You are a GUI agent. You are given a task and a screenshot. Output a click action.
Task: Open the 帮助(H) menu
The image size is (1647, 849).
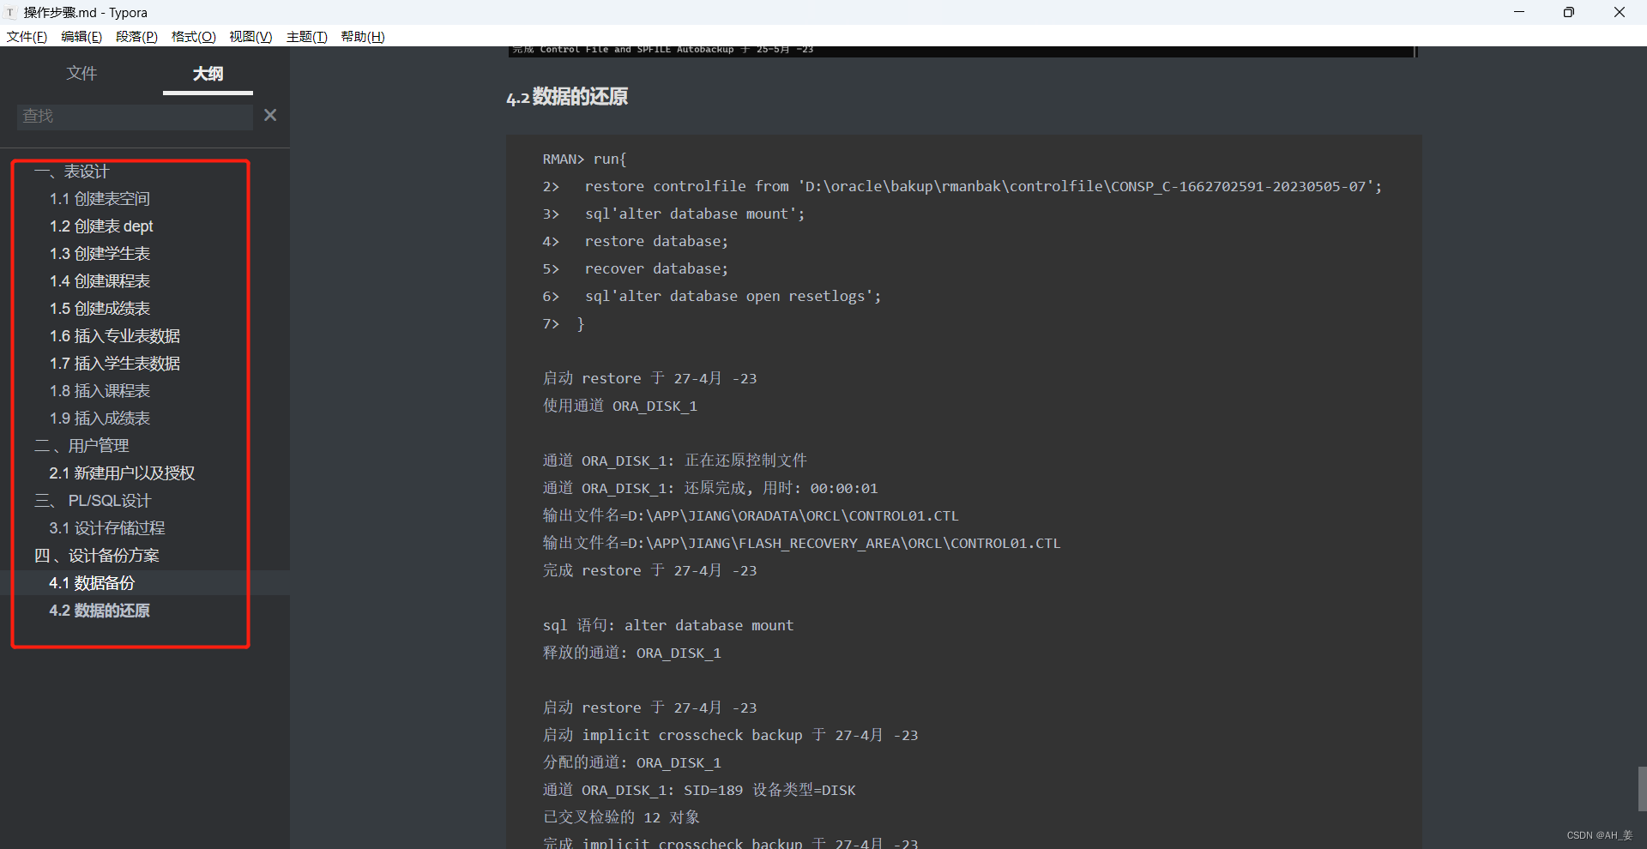click(x=363, y=37)
